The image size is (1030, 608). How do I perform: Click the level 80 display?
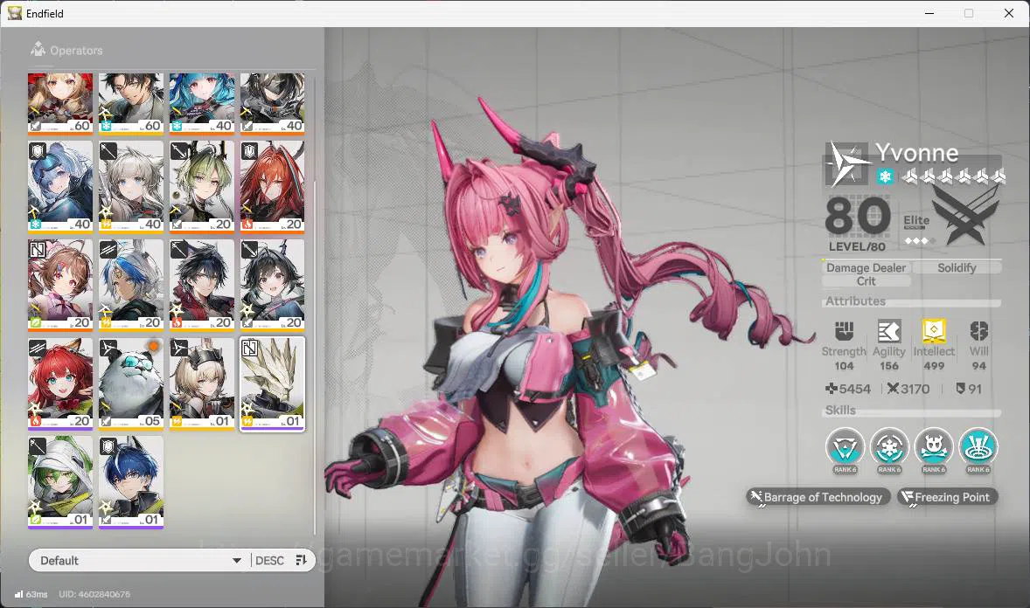(857, 224)
